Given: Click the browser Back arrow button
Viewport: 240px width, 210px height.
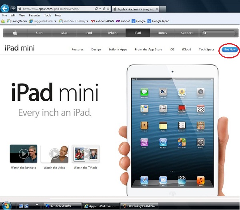Looking at the screenshot, I should [5, 8].
